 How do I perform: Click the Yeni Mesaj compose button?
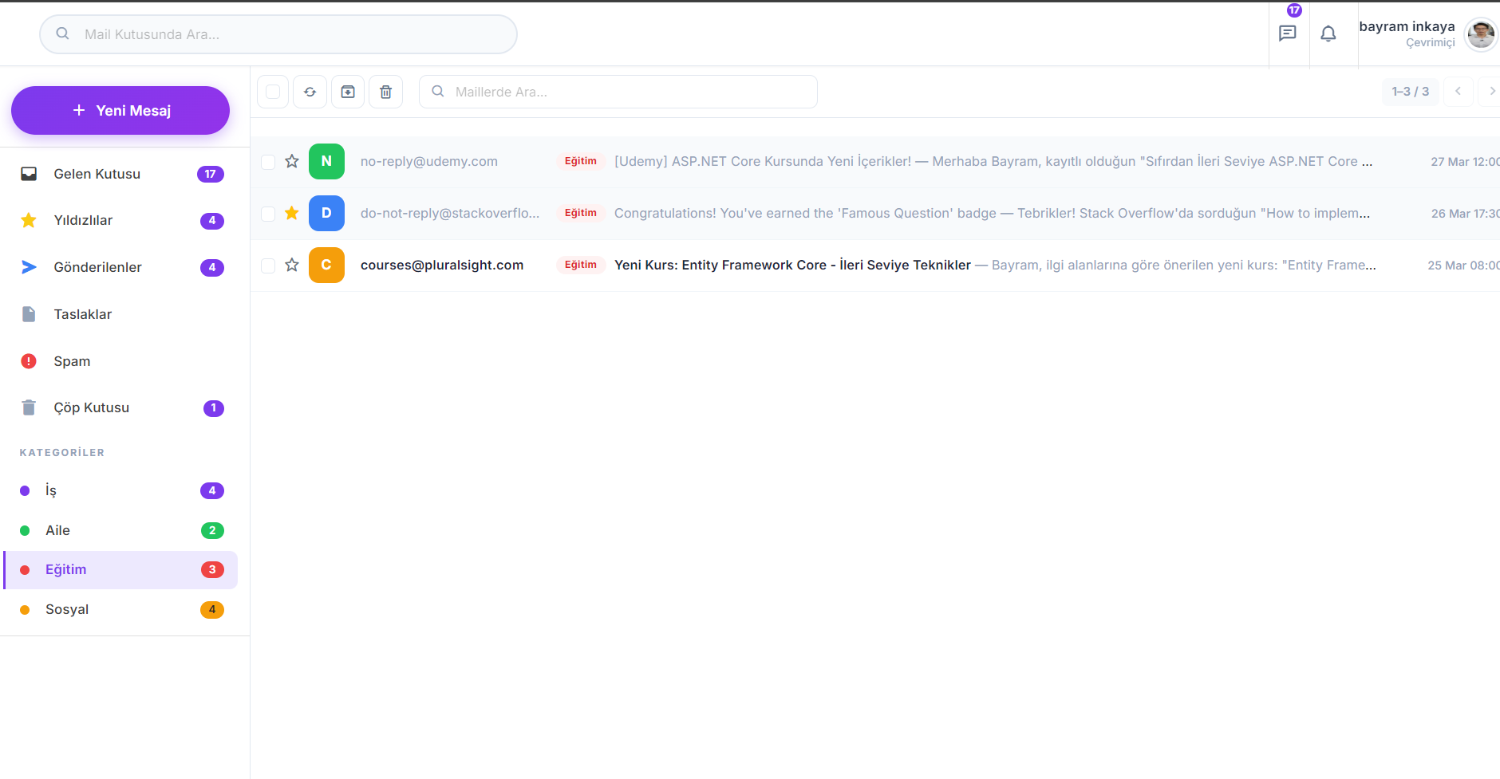[120, 110]
